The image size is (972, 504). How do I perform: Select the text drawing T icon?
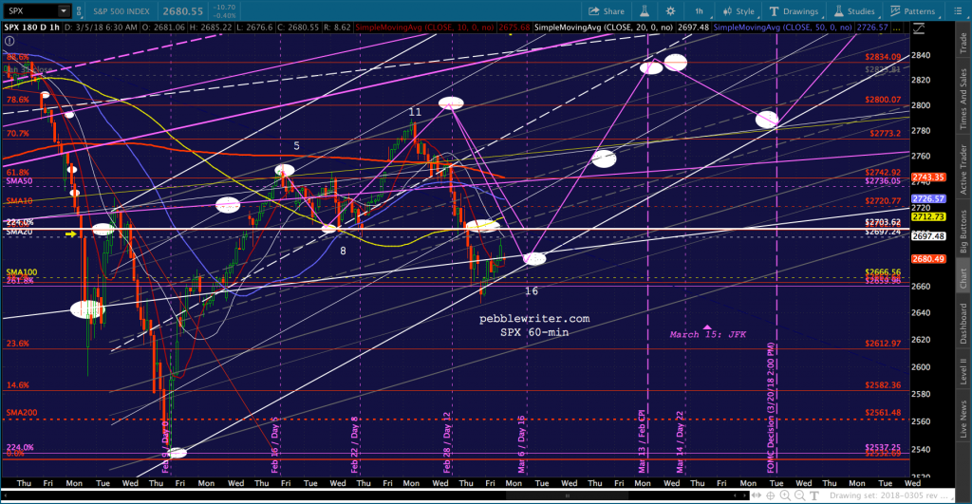pos(813,495)
